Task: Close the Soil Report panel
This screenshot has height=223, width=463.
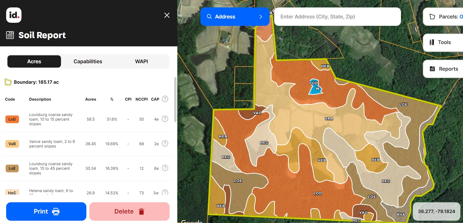Action: click(x=167, y=15)
